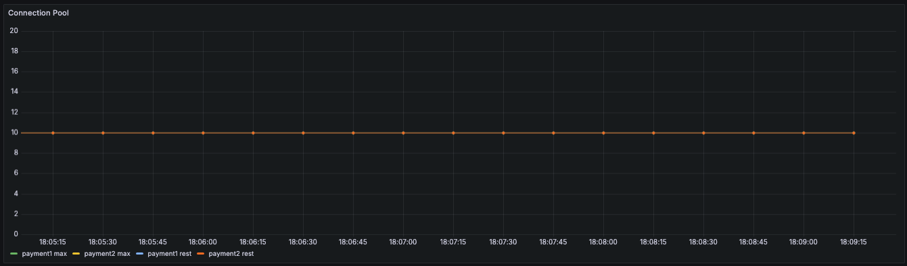
Task: Select the data point at 18:09:00
Action: (x=804, y=133)
